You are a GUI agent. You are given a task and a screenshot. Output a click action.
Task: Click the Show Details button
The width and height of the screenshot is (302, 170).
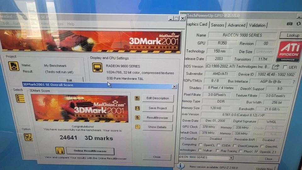point(157,127)
